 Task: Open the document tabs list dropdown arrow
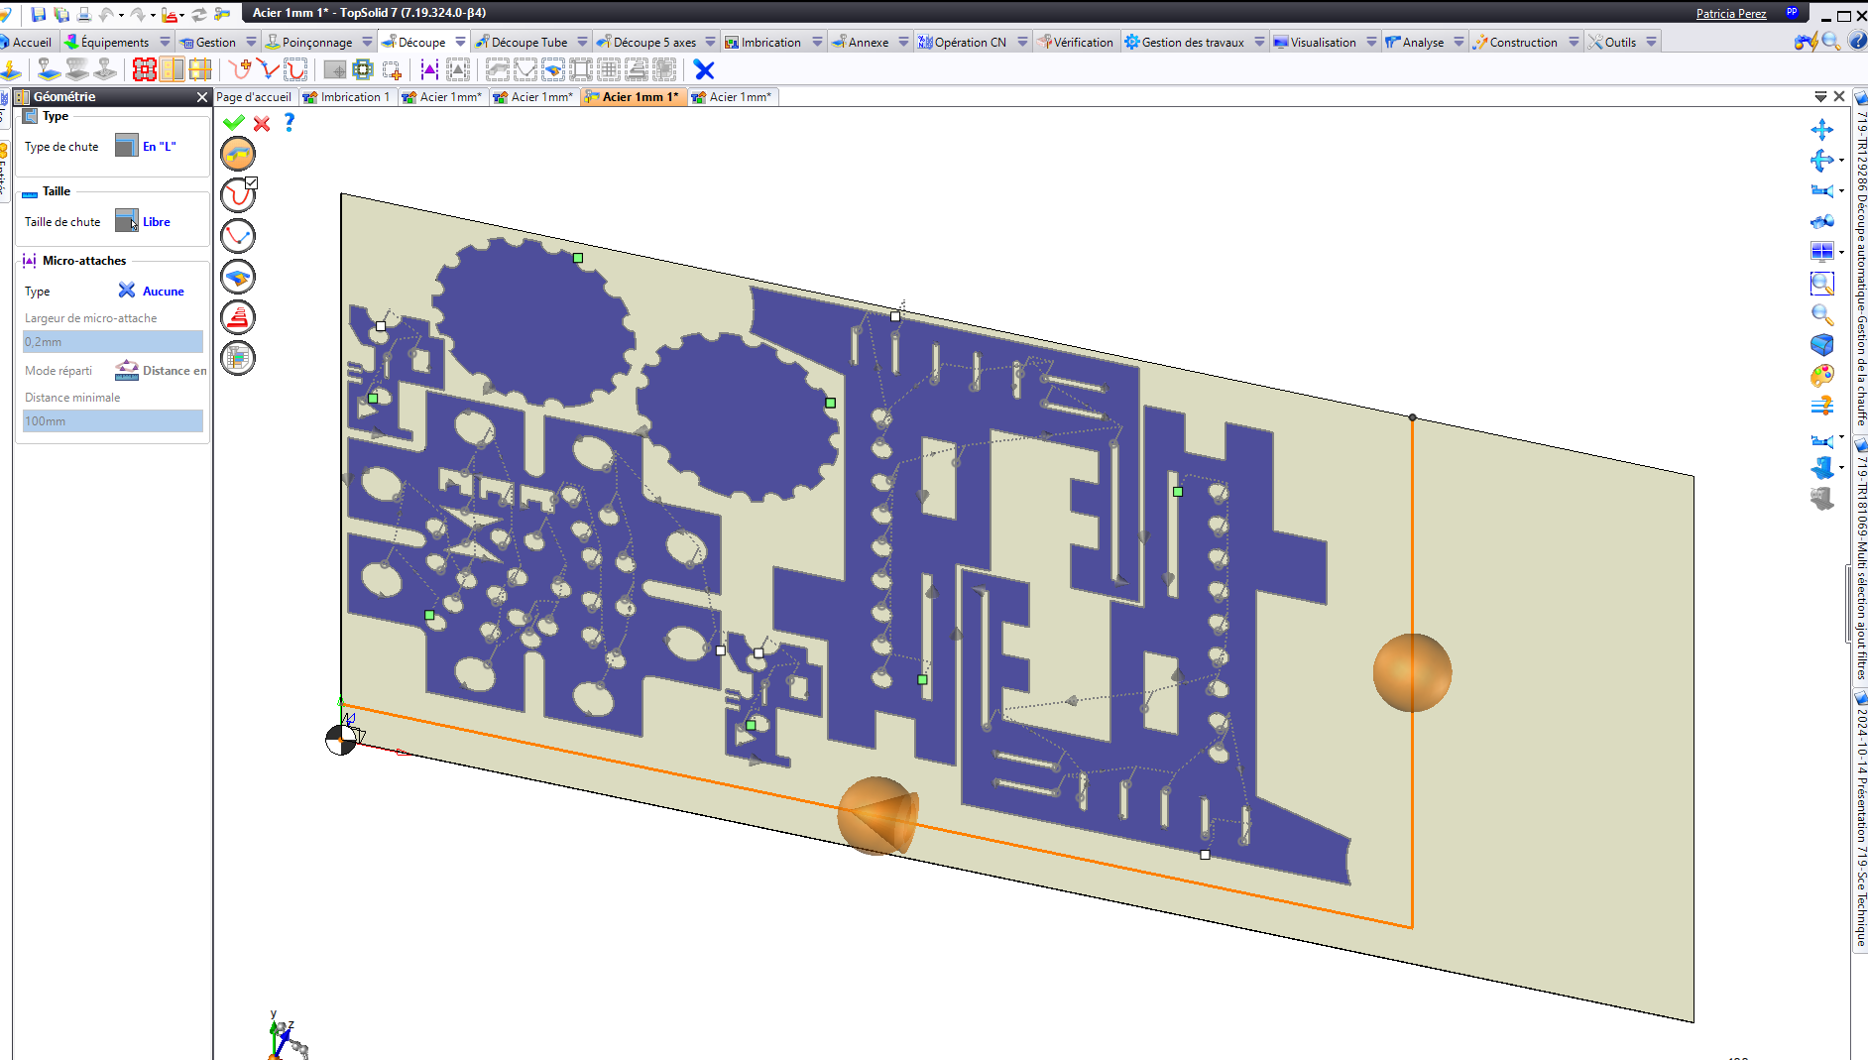(x=1820, y=96)
